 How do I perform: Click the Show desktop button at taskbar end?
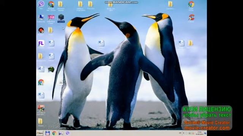205,133
